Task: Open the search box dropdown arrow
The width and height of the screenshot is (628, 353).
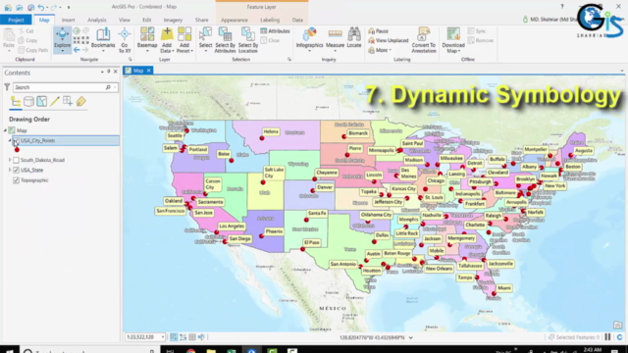Action: pyautogui.click(x=115, y=87)
